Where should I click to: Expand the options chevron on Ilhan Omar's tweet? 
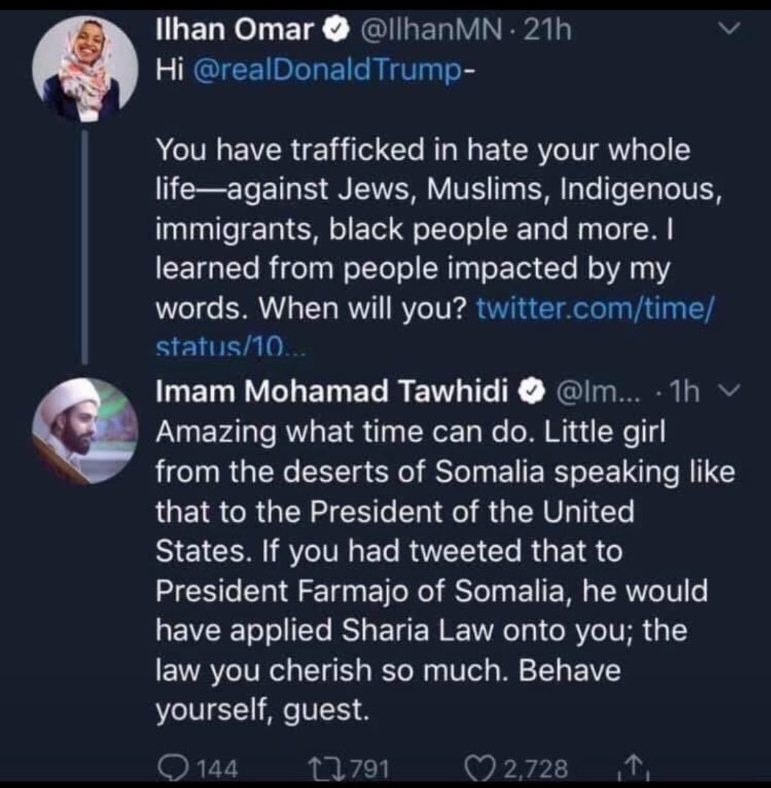[729, 29]
